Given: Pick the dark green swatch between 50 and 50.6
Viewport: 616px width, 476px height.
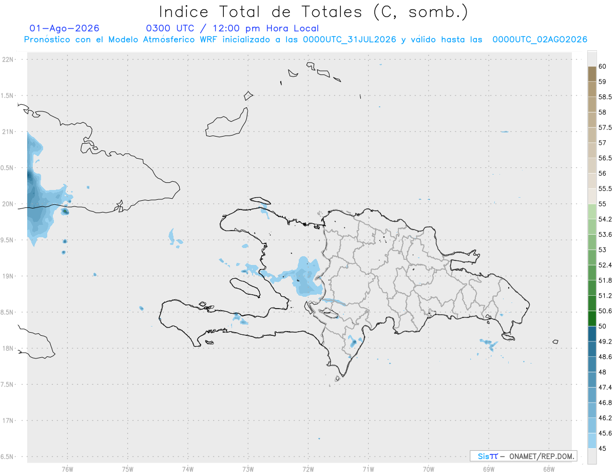Looking at the screenshot, I should 592,319.
